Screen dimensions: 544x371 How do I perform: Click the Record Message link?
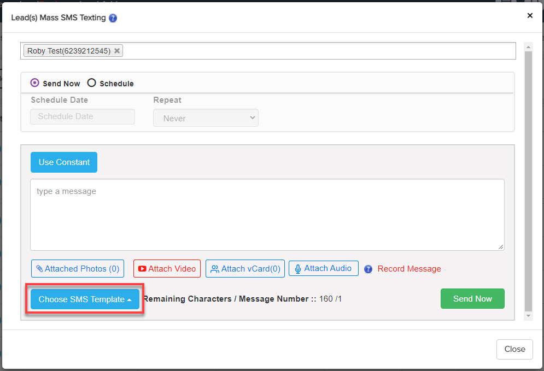click(x=409, y=269)
